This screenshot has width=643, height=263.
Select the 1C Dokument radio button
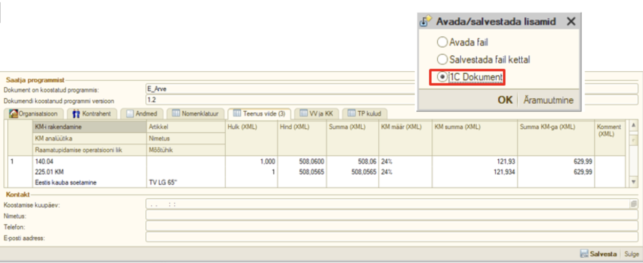pos(442,77)
